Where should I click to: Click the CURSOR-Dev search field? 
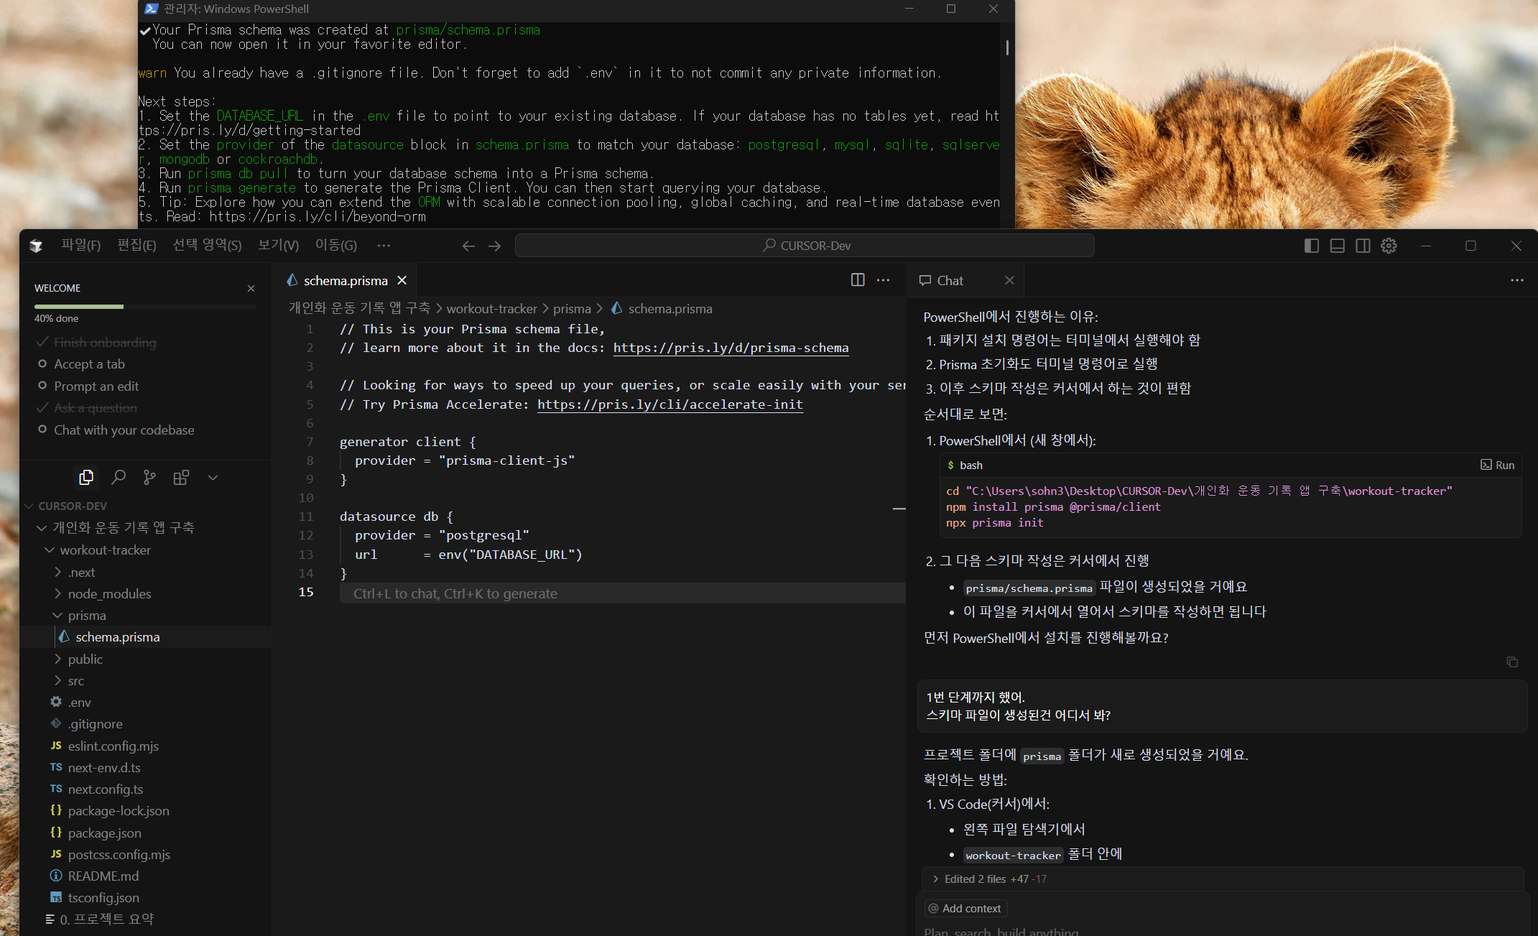point(805,246)
